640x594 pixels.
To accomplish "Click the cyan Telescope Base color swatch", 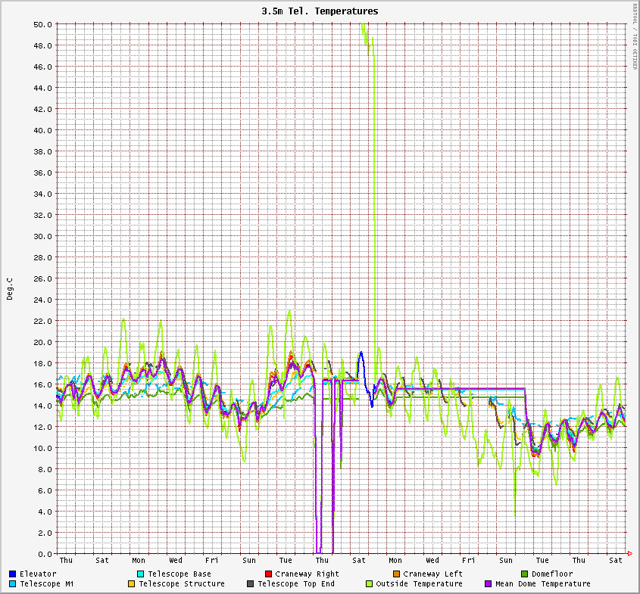I will tap(141, 574).
